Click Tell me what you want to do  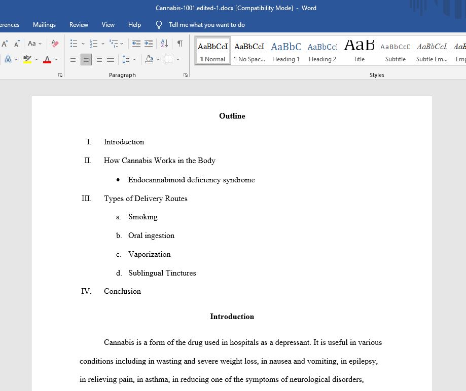coord(207,25)
